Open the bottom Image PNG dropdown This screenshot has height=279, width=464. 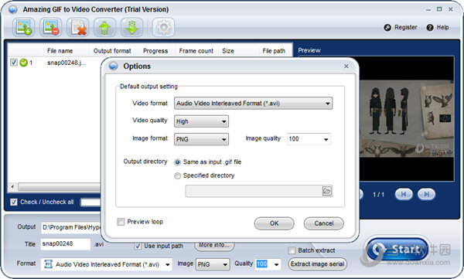(x=213, y=264)
